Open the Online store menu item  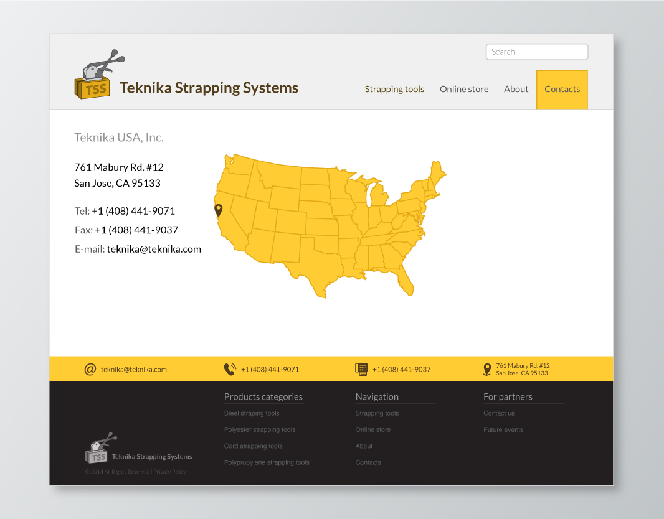coord(464,89)
